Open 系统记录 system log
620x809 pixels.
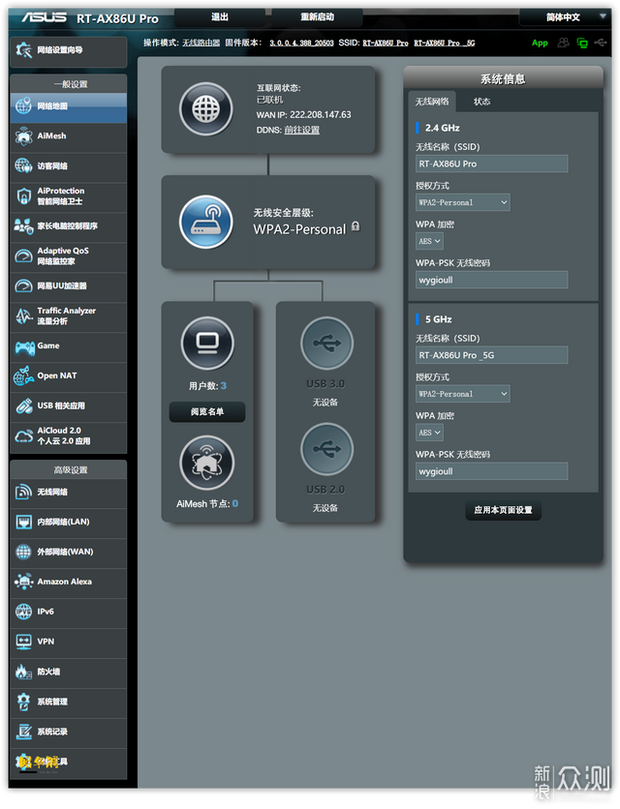point(68,733)
